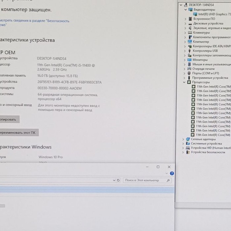This screenshot has width=231, height=231.
Task: Select the Программные устройства row label
Action: 210,78
